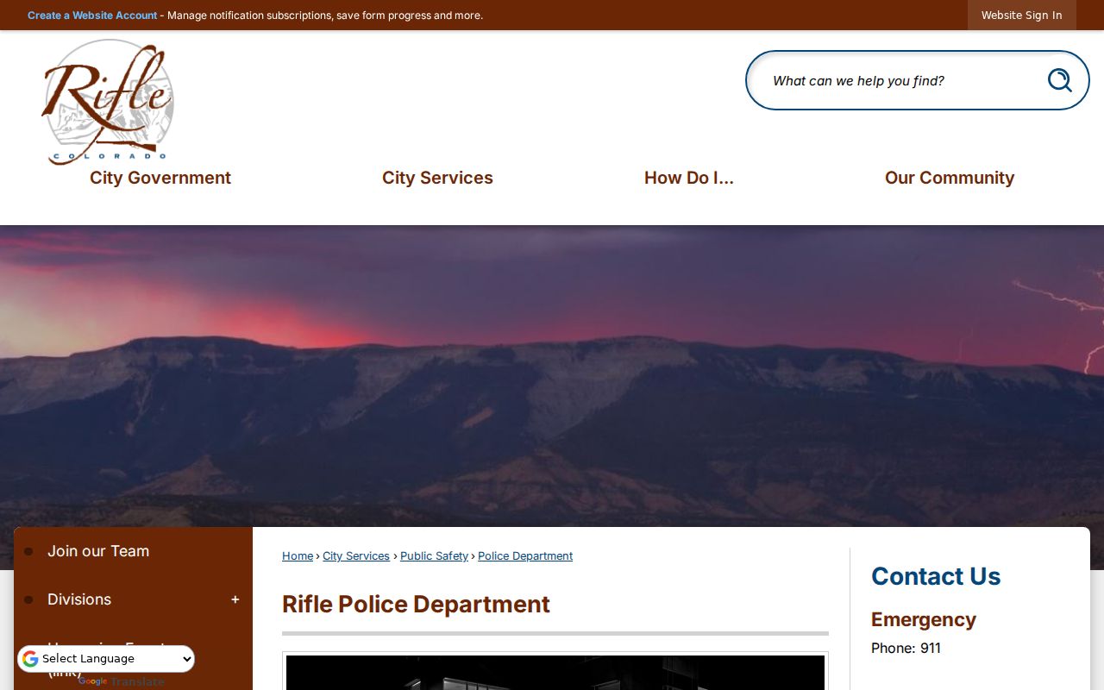Click the 'Phone: 911' text
1104x690 pixels.
(906, 648)
